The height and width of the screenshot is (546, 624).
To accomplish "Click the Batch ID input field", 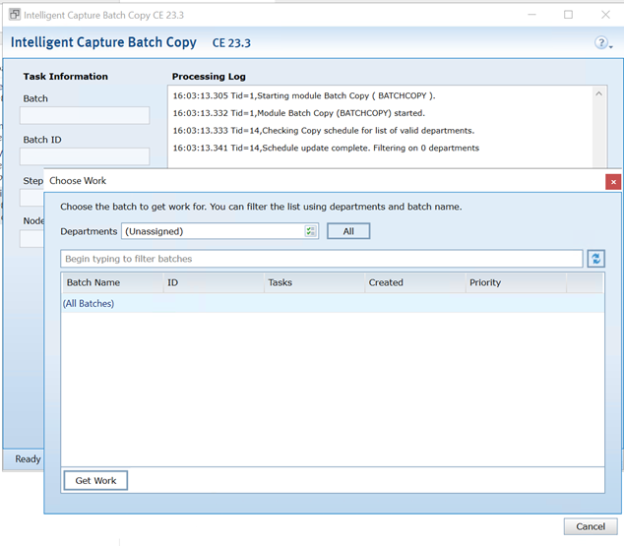I will [x=85, y=156].
